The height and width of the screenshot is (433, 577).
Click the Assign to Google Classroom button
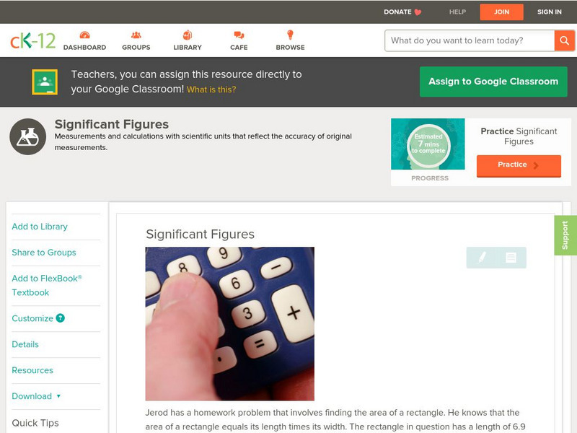pyautogui.click(x=493, y=82)
